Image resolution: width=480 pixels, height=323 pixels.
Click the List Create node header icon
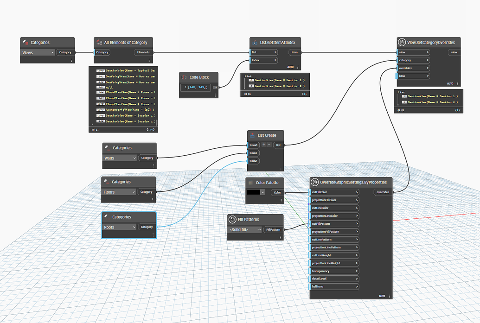click(253, 135)
